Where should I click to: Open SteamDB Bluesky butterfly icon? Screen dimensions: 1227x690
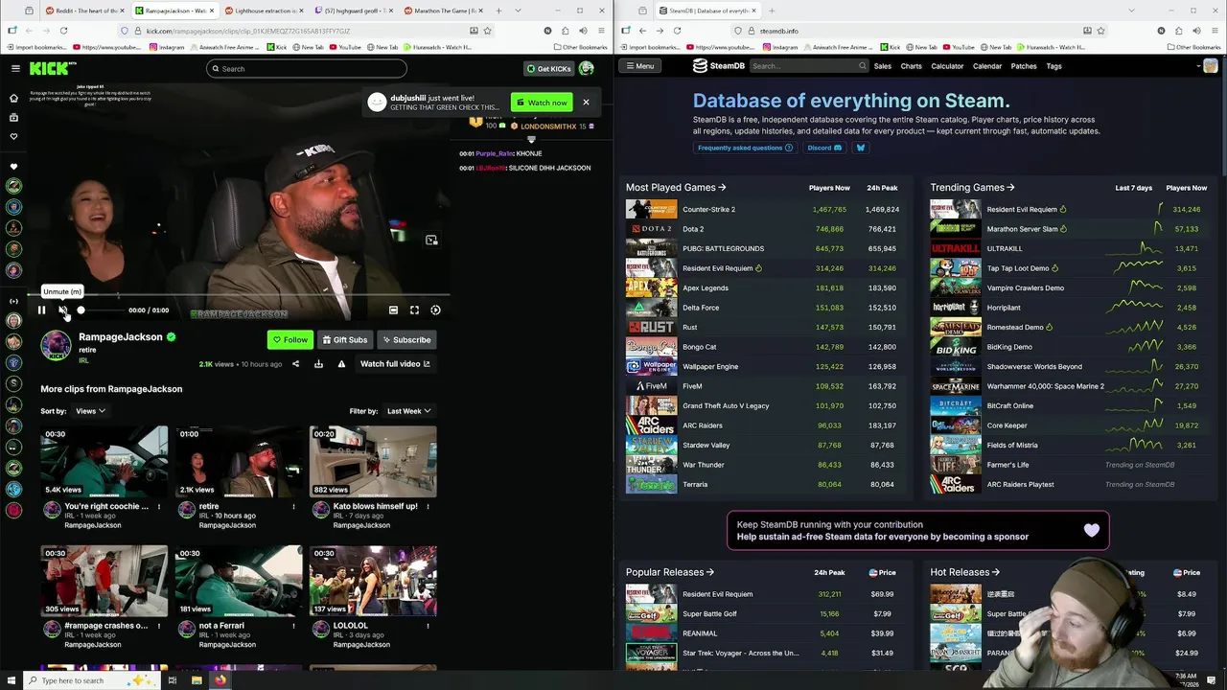click(860, 148)
